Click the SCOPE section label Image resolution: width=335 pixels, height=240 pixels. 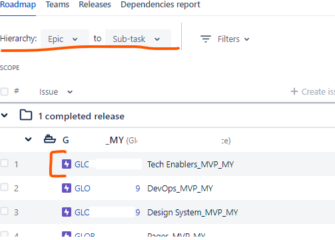(10, 67)
